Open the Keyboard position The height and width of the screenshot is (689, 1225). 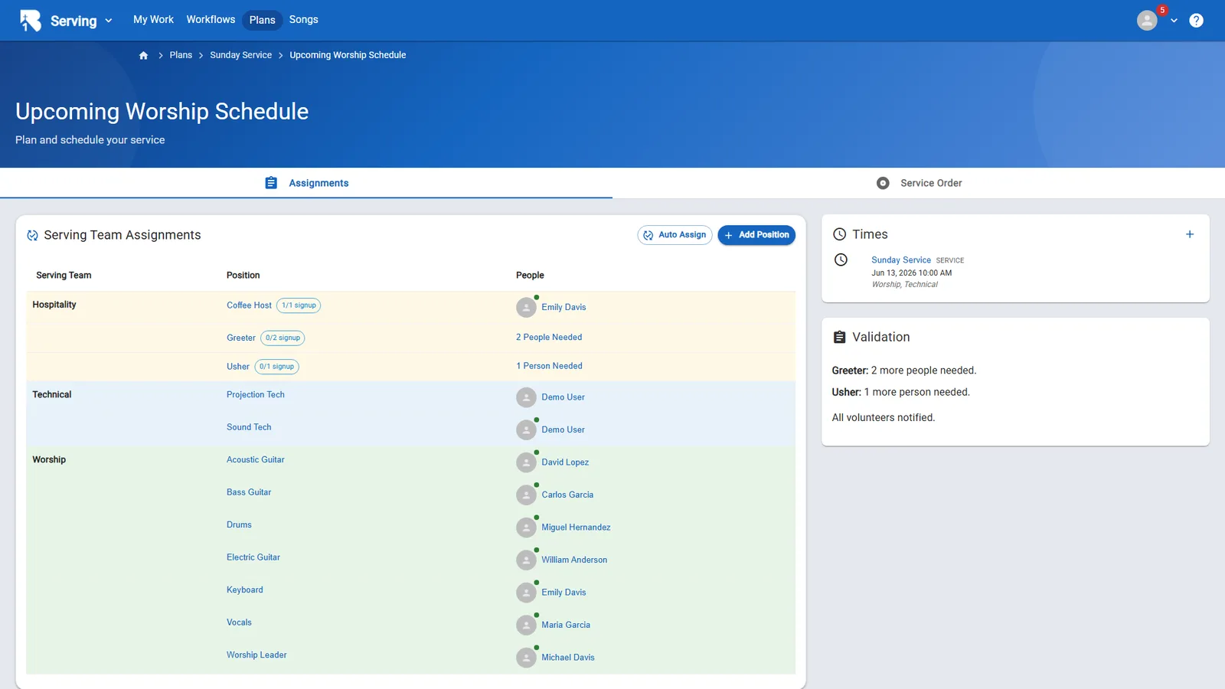[x=245, y=590]
